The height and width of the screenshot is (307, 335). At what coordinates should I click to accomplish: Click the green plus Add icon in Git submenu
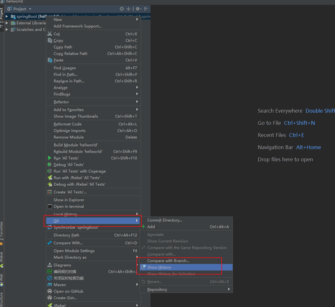point(143,227)
